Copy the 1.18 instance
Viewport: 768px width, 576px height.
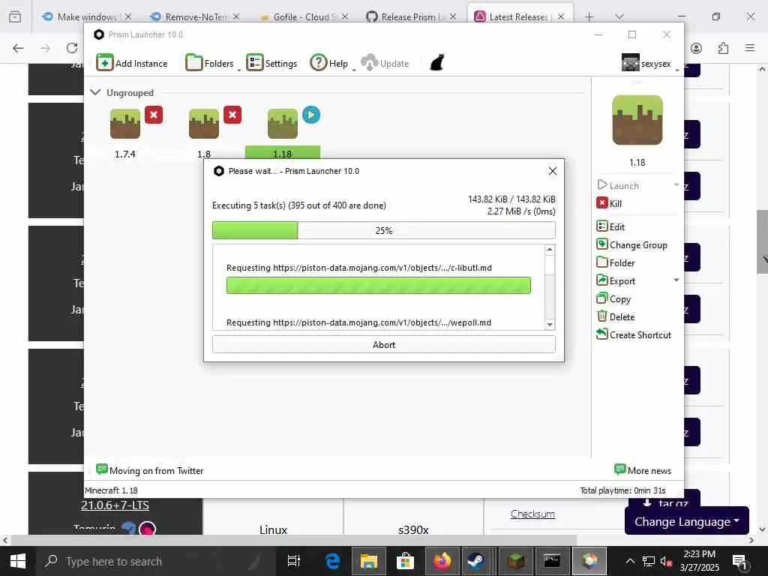[x=613, y=298]
